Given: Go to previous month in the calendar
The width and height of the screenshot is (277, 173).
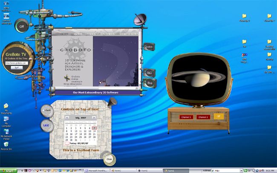Looking at the screenshot, I should click(67, 117).
